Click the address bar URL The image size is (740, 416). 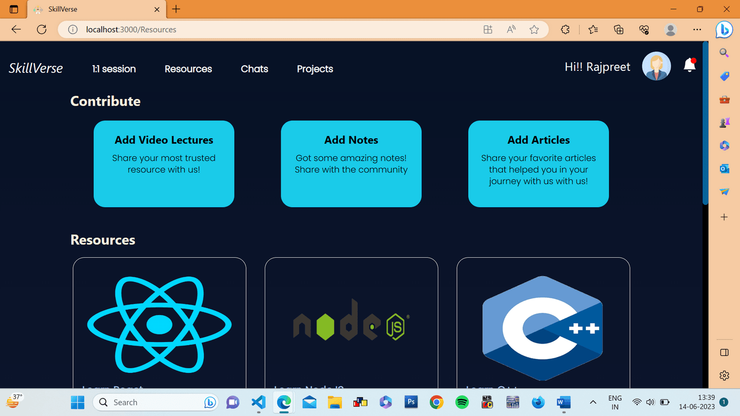(x=131, y=29)
